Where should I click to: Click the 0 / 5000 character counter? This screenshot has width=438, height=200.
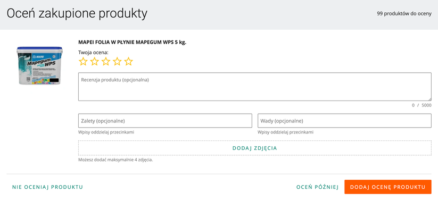pyautogui.click(x=422, y=105)
